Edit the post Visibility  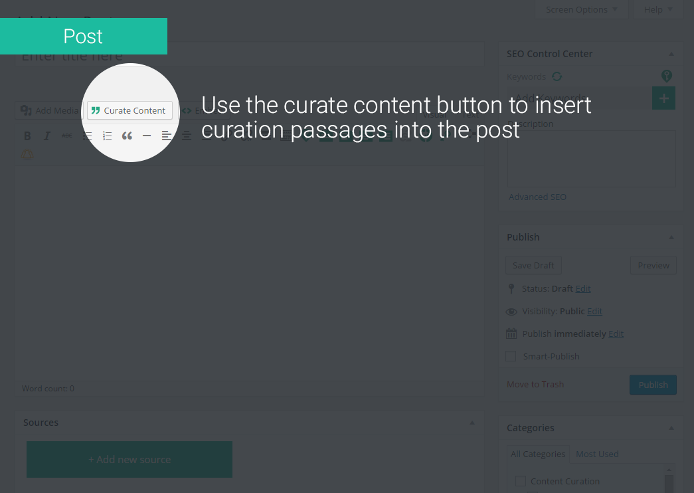coord(594,312)
